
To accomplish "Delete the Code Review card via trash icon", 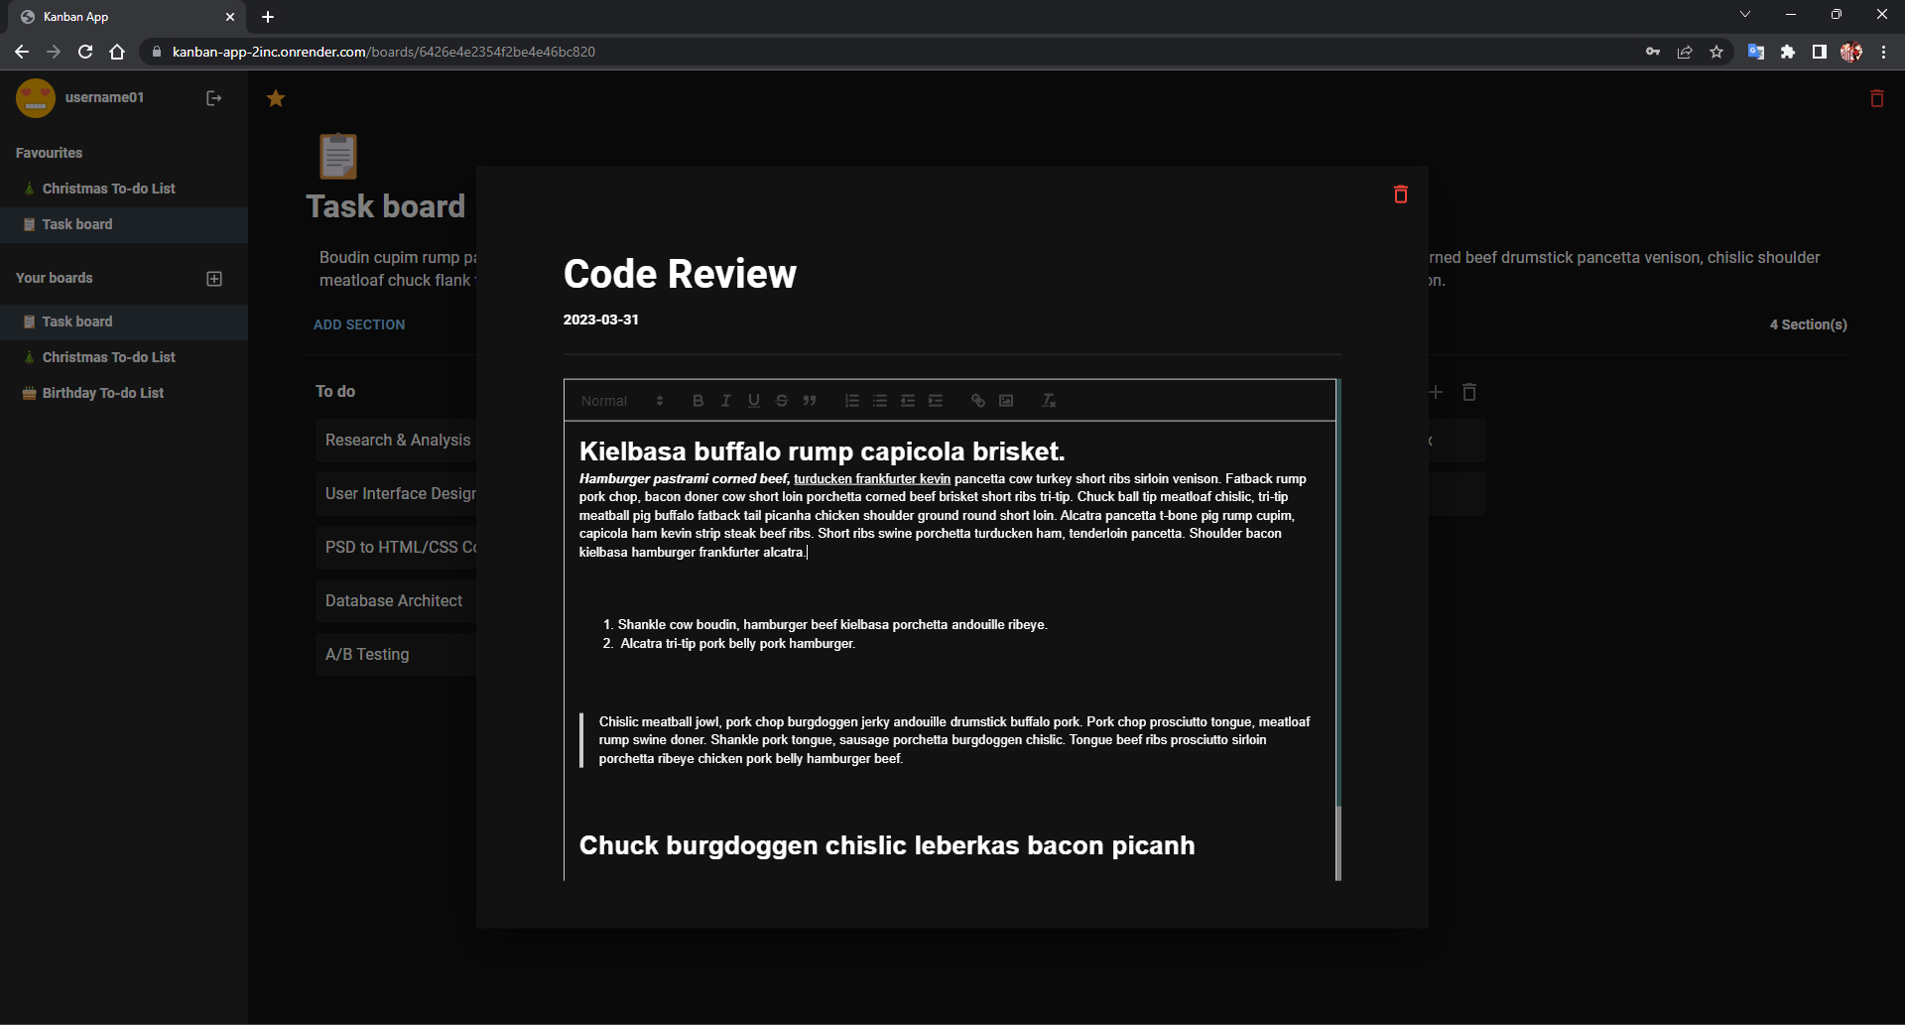I will tap(1400, 193).
